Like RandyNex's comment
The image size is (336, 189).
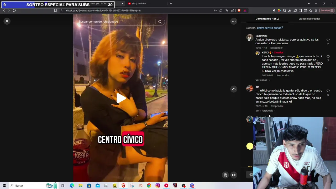click(x=328, y=40)
